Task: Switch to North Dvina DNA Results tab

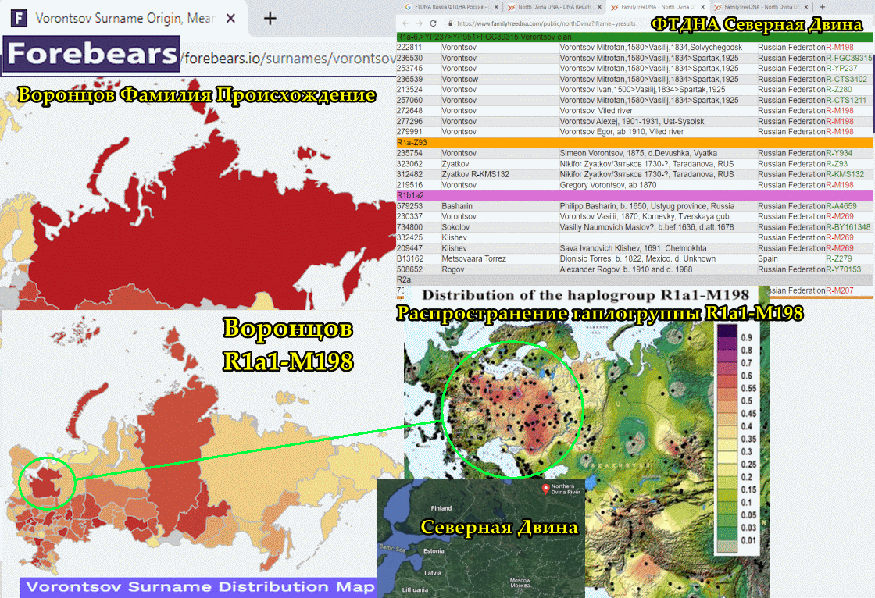Action: pos(553,7)
